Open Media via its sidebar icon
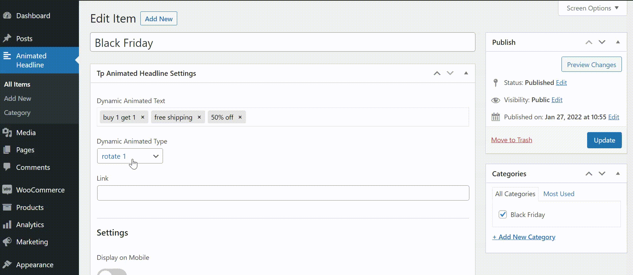Image resolution: width=633 pixels, height=275 pixels. pyautogui.click(x=7, y=132)
